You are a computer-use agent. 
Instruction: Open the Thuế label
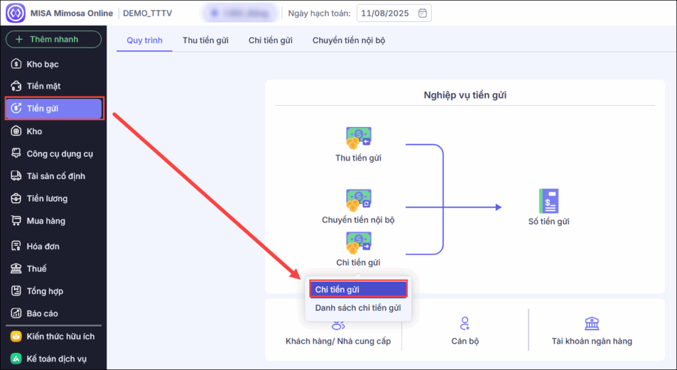tap(36, 269)
